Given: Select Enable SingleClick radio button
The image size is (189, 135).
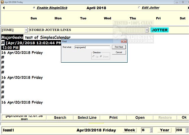Looking at the screenshot, I should (x=34, y=8).
